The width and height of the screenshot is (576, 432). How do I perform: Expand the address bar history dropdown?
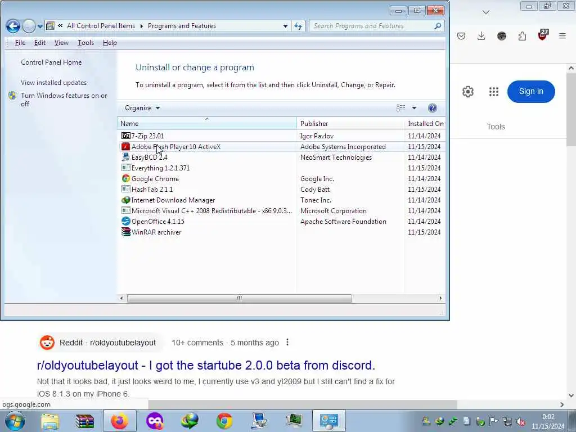pos(285,26)
